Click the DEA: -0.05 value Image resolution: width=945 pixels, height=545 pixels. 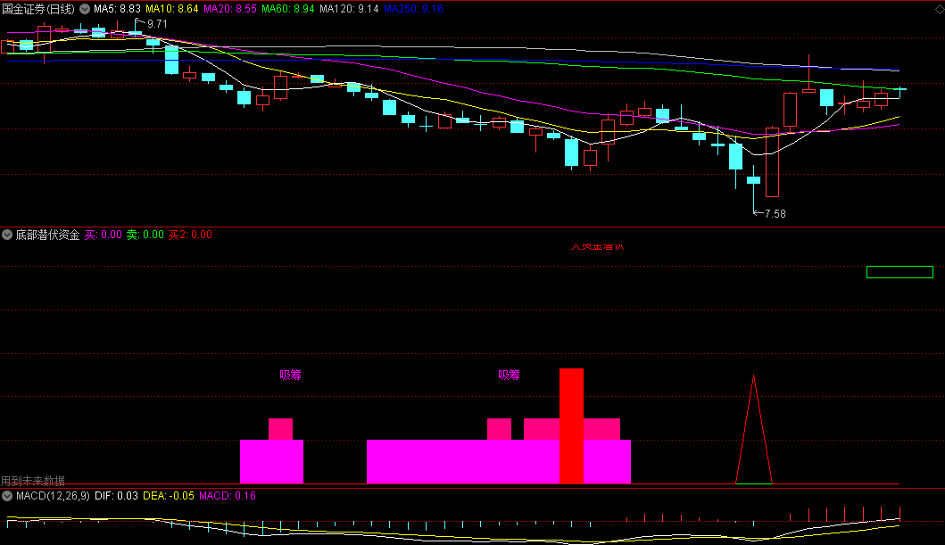(x=168, y=496)
